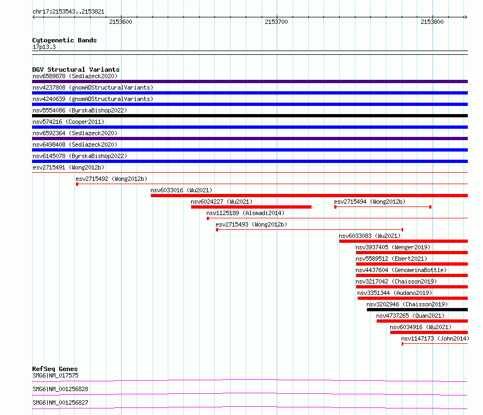Click the thin red line of esv2715494

[383, 207]
